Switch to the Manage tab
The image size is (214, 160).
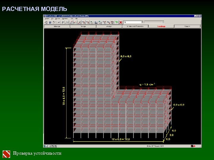click(x=57, y=26)
